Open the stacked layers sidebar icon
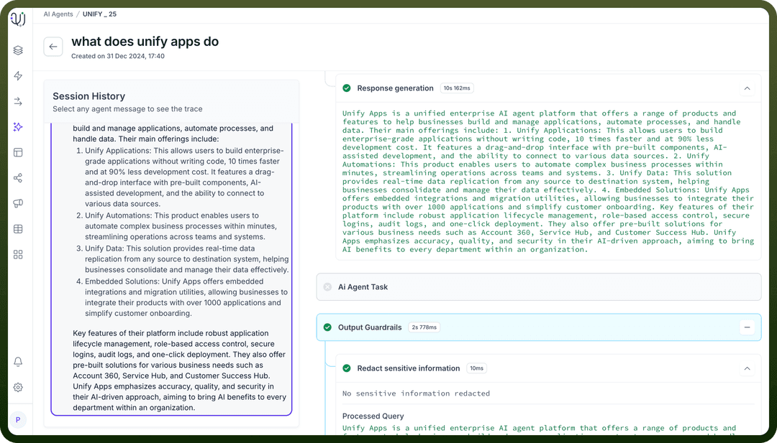777x443 pixels. [x=18, y=50]
